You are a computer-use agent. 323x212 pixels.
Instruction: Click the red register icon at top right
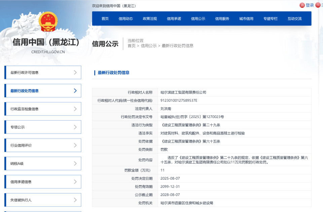[x=318, y=5]
